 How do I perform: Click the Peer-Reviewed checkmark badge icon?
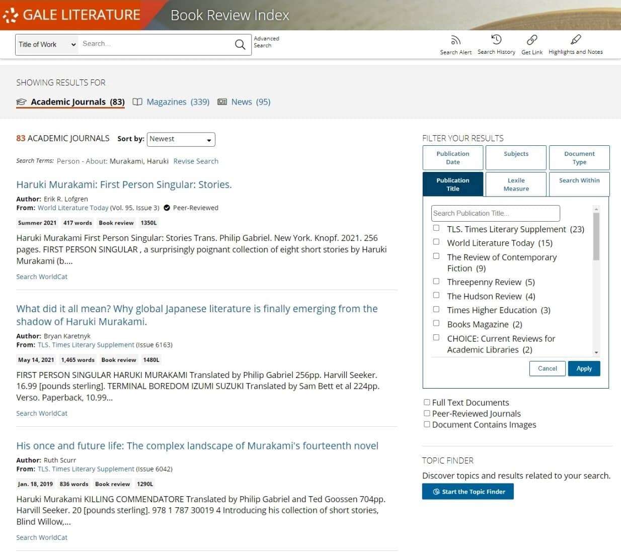(x=167, y=208)
